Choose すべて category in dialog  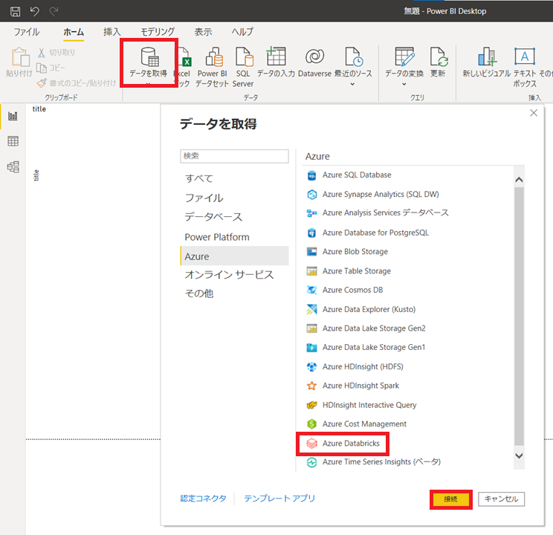[235, 178]
